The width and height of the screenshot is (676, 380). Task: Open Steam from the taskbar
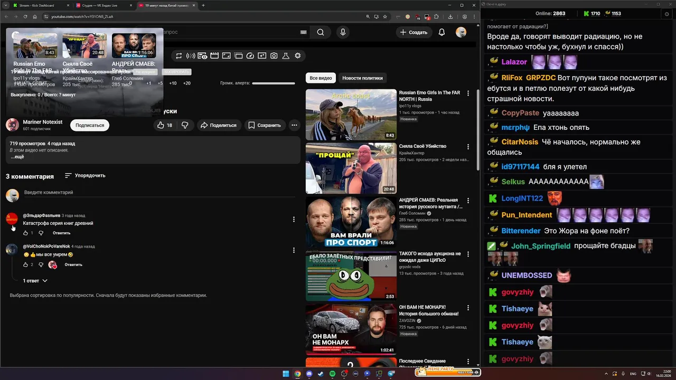321,374
